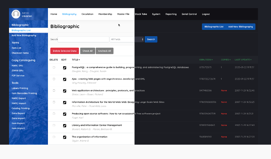Image resolution: width=271 pixels, height=159 pixels.
Task: Click the Library and Information Center Management title
Action: tap(97, 125)
